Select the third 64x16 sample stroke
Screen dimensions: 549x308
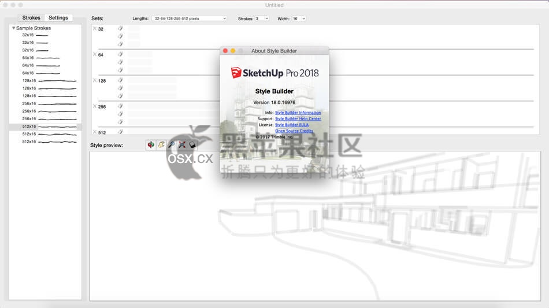point(45,73)
